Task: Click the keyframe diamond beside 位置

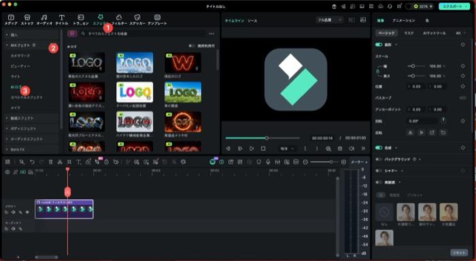Action: pyautogui.click(x=462, y=86)
